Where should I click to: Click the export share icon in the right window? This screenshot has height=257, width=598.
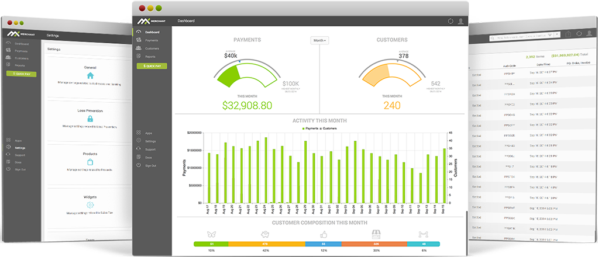point(569,34)
